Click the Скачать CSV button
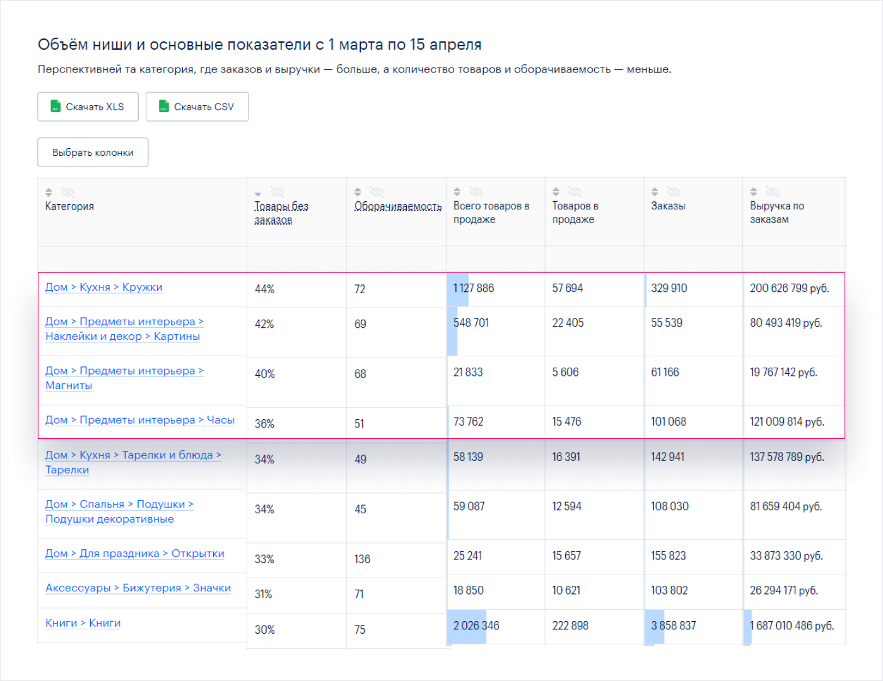 (x=197, y=106)
